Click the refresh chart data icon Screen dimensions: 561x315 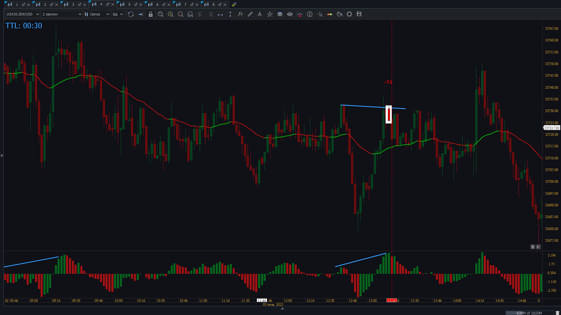pyautogui.click(x=130, y=14)
